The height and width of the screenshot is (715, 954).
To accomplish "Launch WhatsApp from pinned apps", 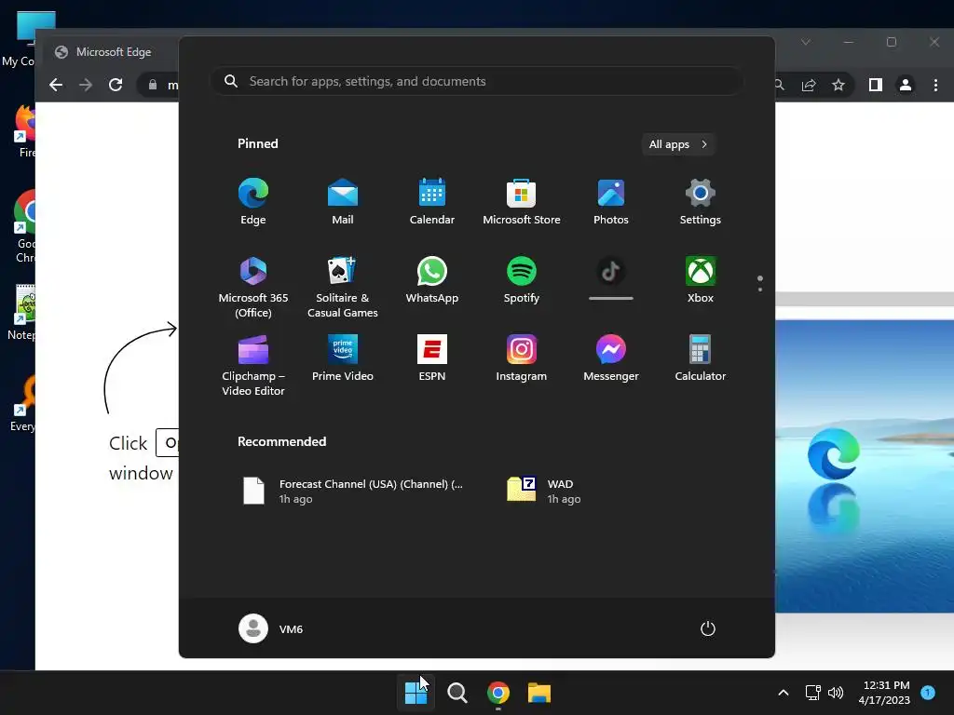I will [432, 280].
